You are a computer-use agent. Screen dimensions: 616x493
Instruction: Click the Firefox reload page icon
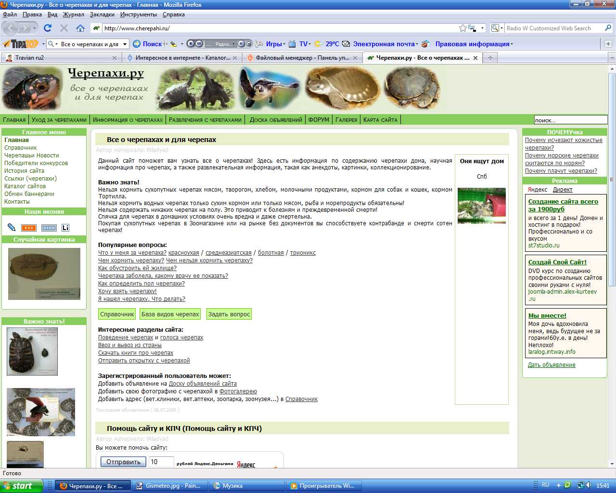[x=47, y=28]
